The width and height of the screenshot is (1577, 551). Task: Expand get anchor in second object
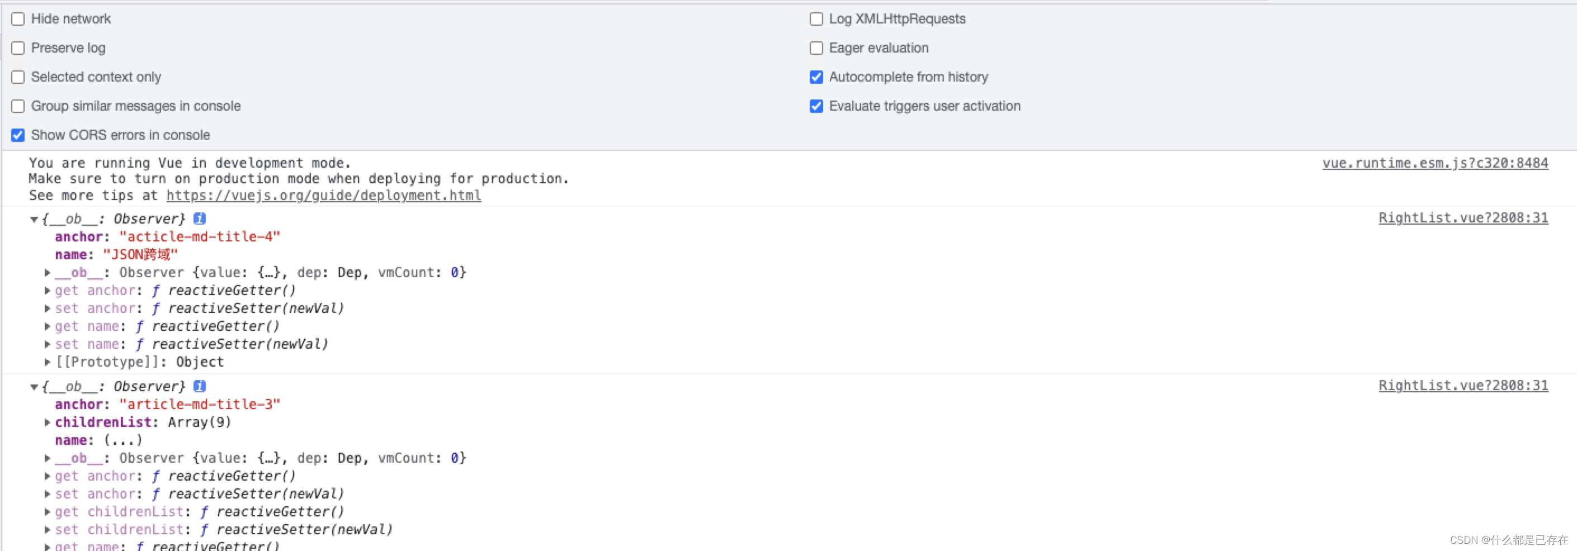pos(47,476)
